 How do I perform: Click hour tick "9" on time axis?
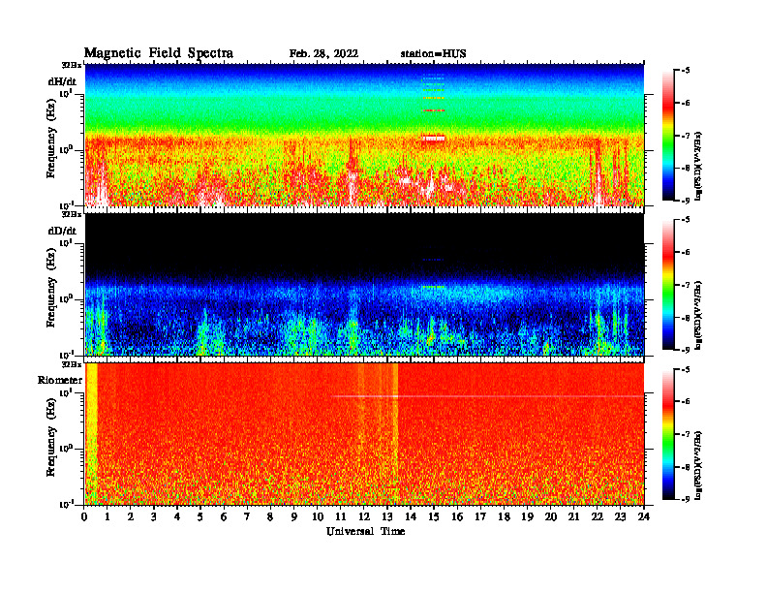(293, 517)
